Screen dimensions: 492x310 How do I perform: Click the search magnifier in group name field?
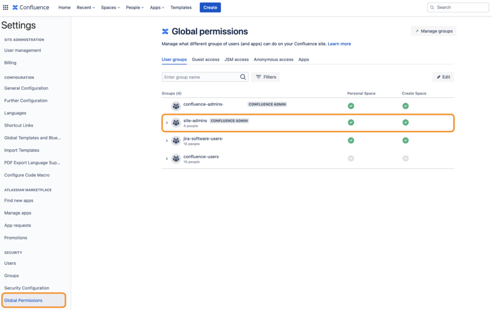(243, 77)
